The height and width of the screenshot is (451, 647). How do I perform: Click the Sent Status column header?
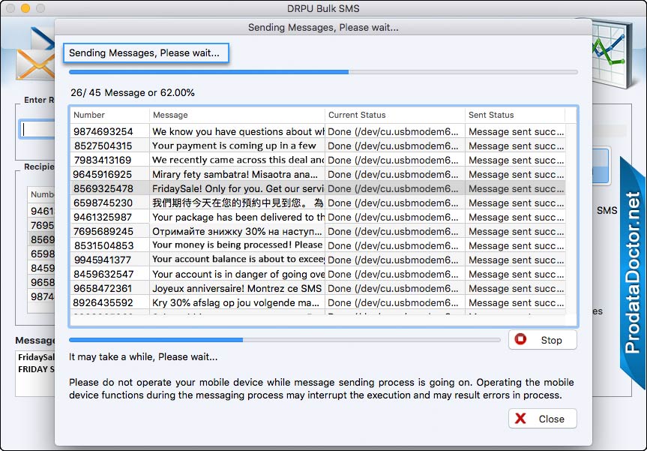click(x=515, y=115)
